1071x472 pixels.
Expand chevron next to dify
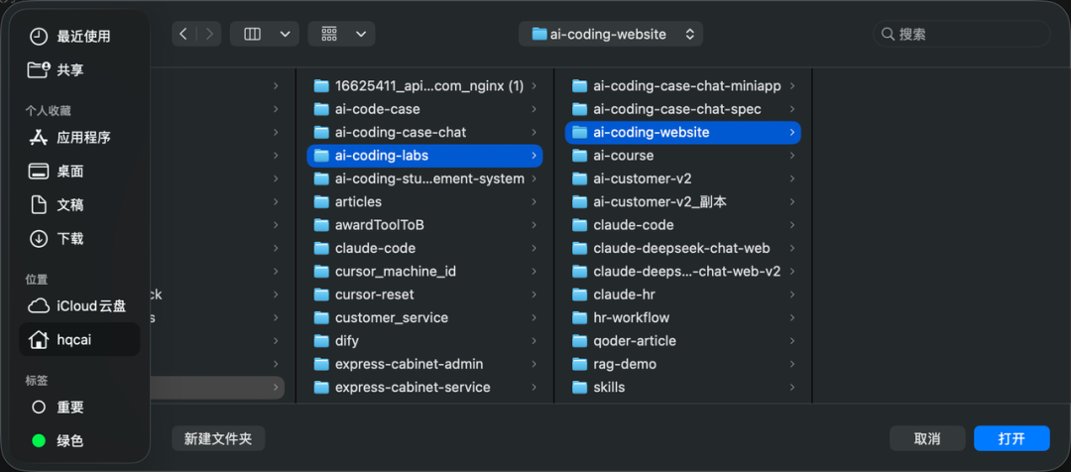[x=534, y=341]
